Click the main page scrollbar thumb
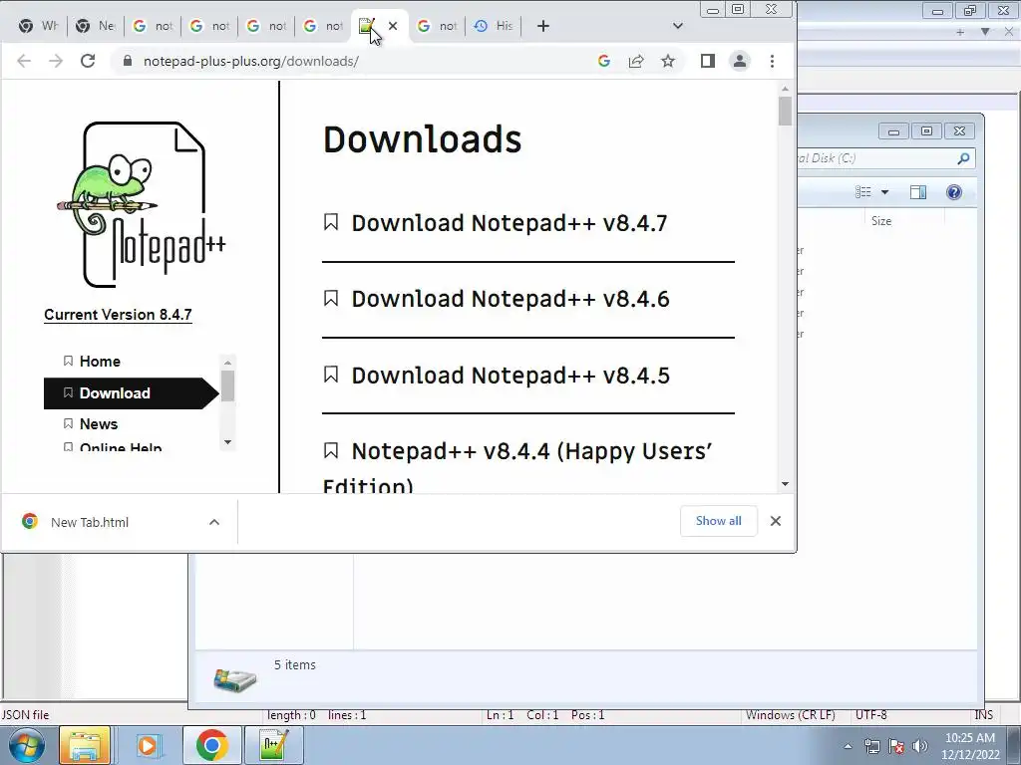The height and width of the screenshot is (765, 1021). pyautogui.click(x=785, y=112)
